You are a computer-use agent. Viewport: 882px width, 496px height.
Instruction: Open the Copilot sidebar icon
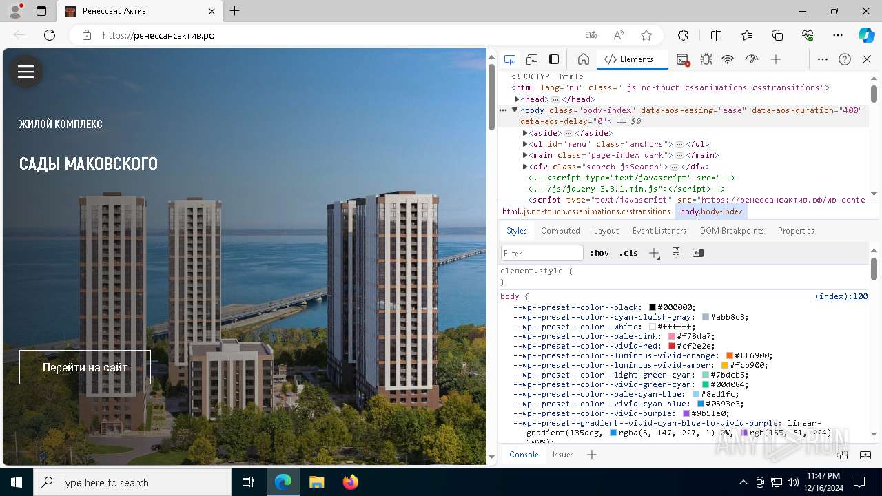pyautogui.click(x=867, y=35)
